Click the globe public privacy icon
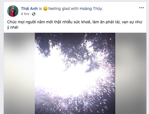 pyautogui.click(x=34, y=14)
